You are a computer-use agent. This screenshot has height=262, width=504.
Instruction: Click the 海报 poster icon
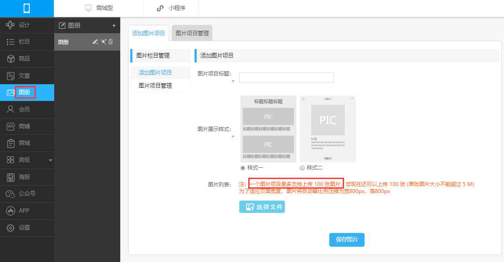tap(10, 177)
